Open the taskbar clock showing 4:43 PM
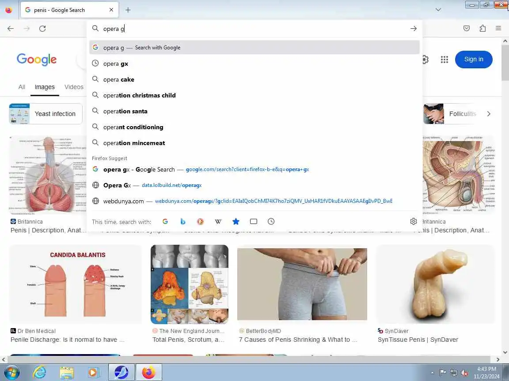This screenshot has width=509, height=381. click(486, 373)
